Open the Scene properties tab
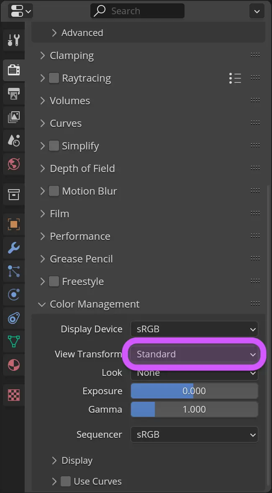 pos(13,140)
